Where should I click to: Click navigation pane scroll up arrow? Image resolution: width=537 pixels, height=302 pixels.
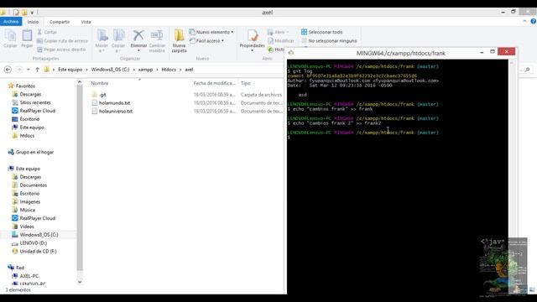(80, 82)
